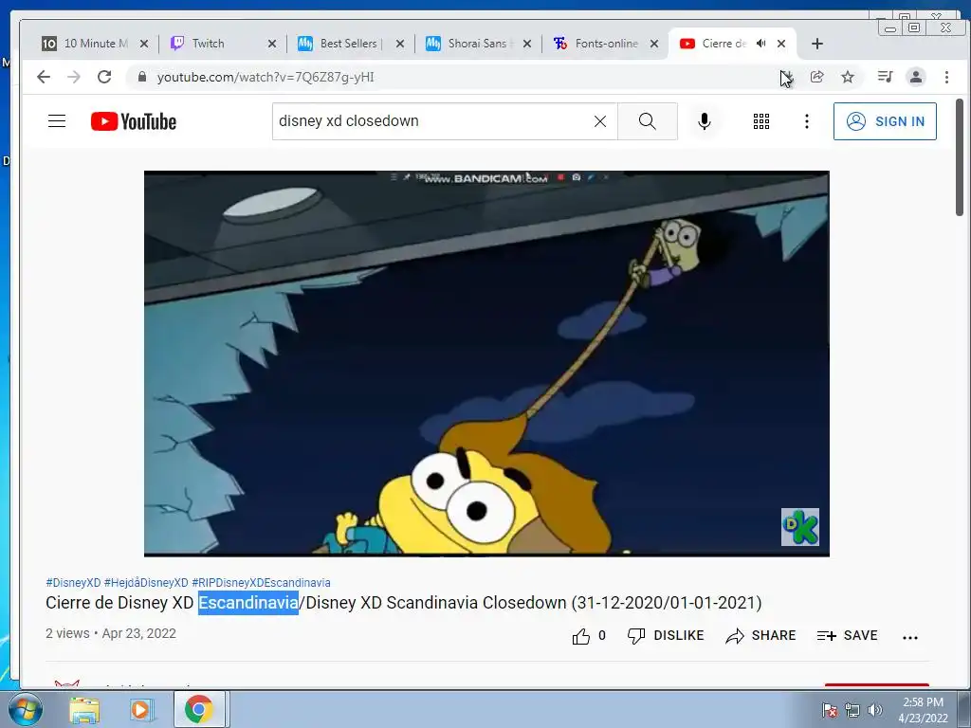Click the SHARE button
Image resolution: width=971 pixels, height=728 pixels.
coord(760,636)
